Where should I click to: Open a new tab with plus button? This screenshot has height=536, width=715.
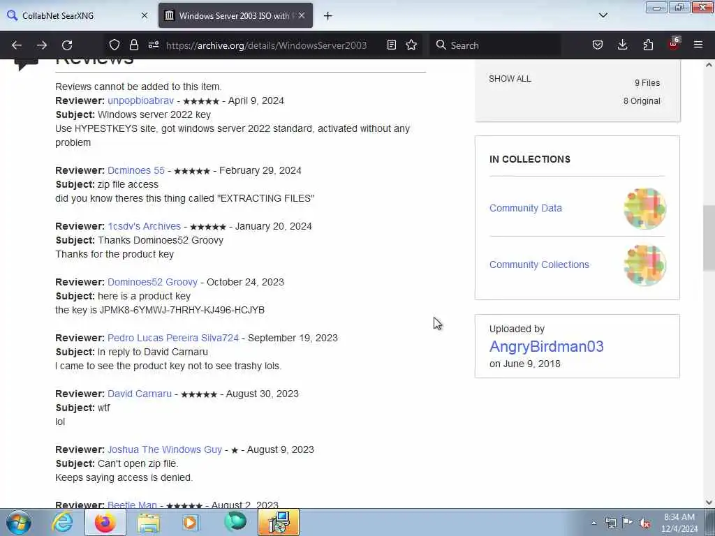[327, 16]
